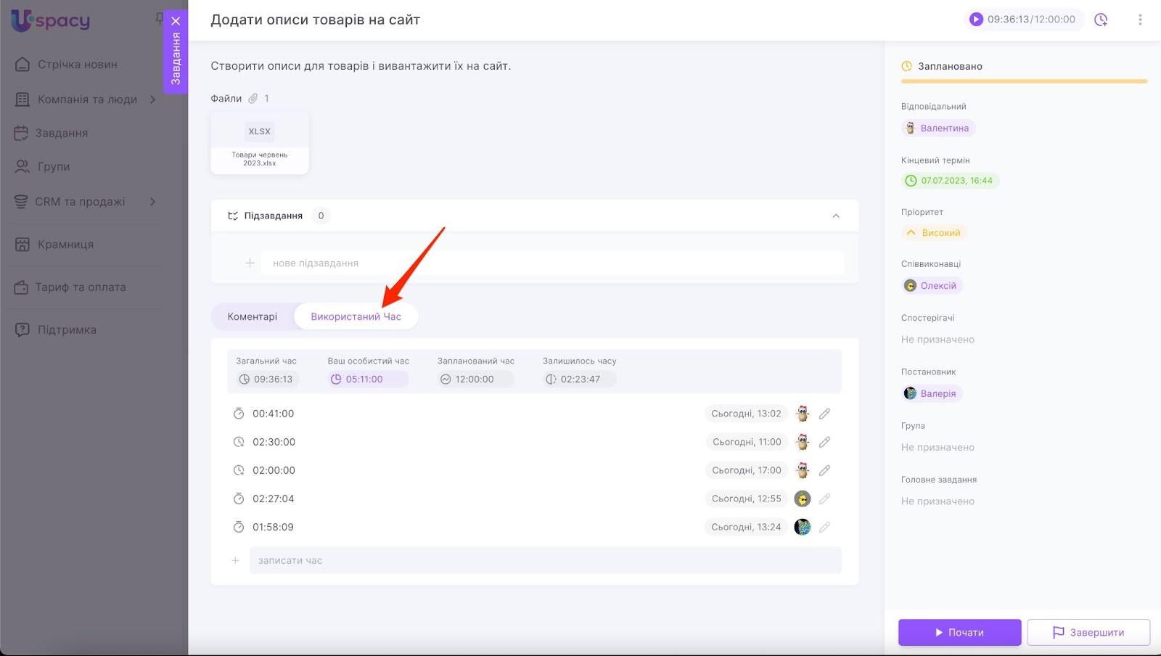The height and width of the screenshot is (656, 1161).
Task: Switch to the Коментарі tab
Action: pos(253,317)
